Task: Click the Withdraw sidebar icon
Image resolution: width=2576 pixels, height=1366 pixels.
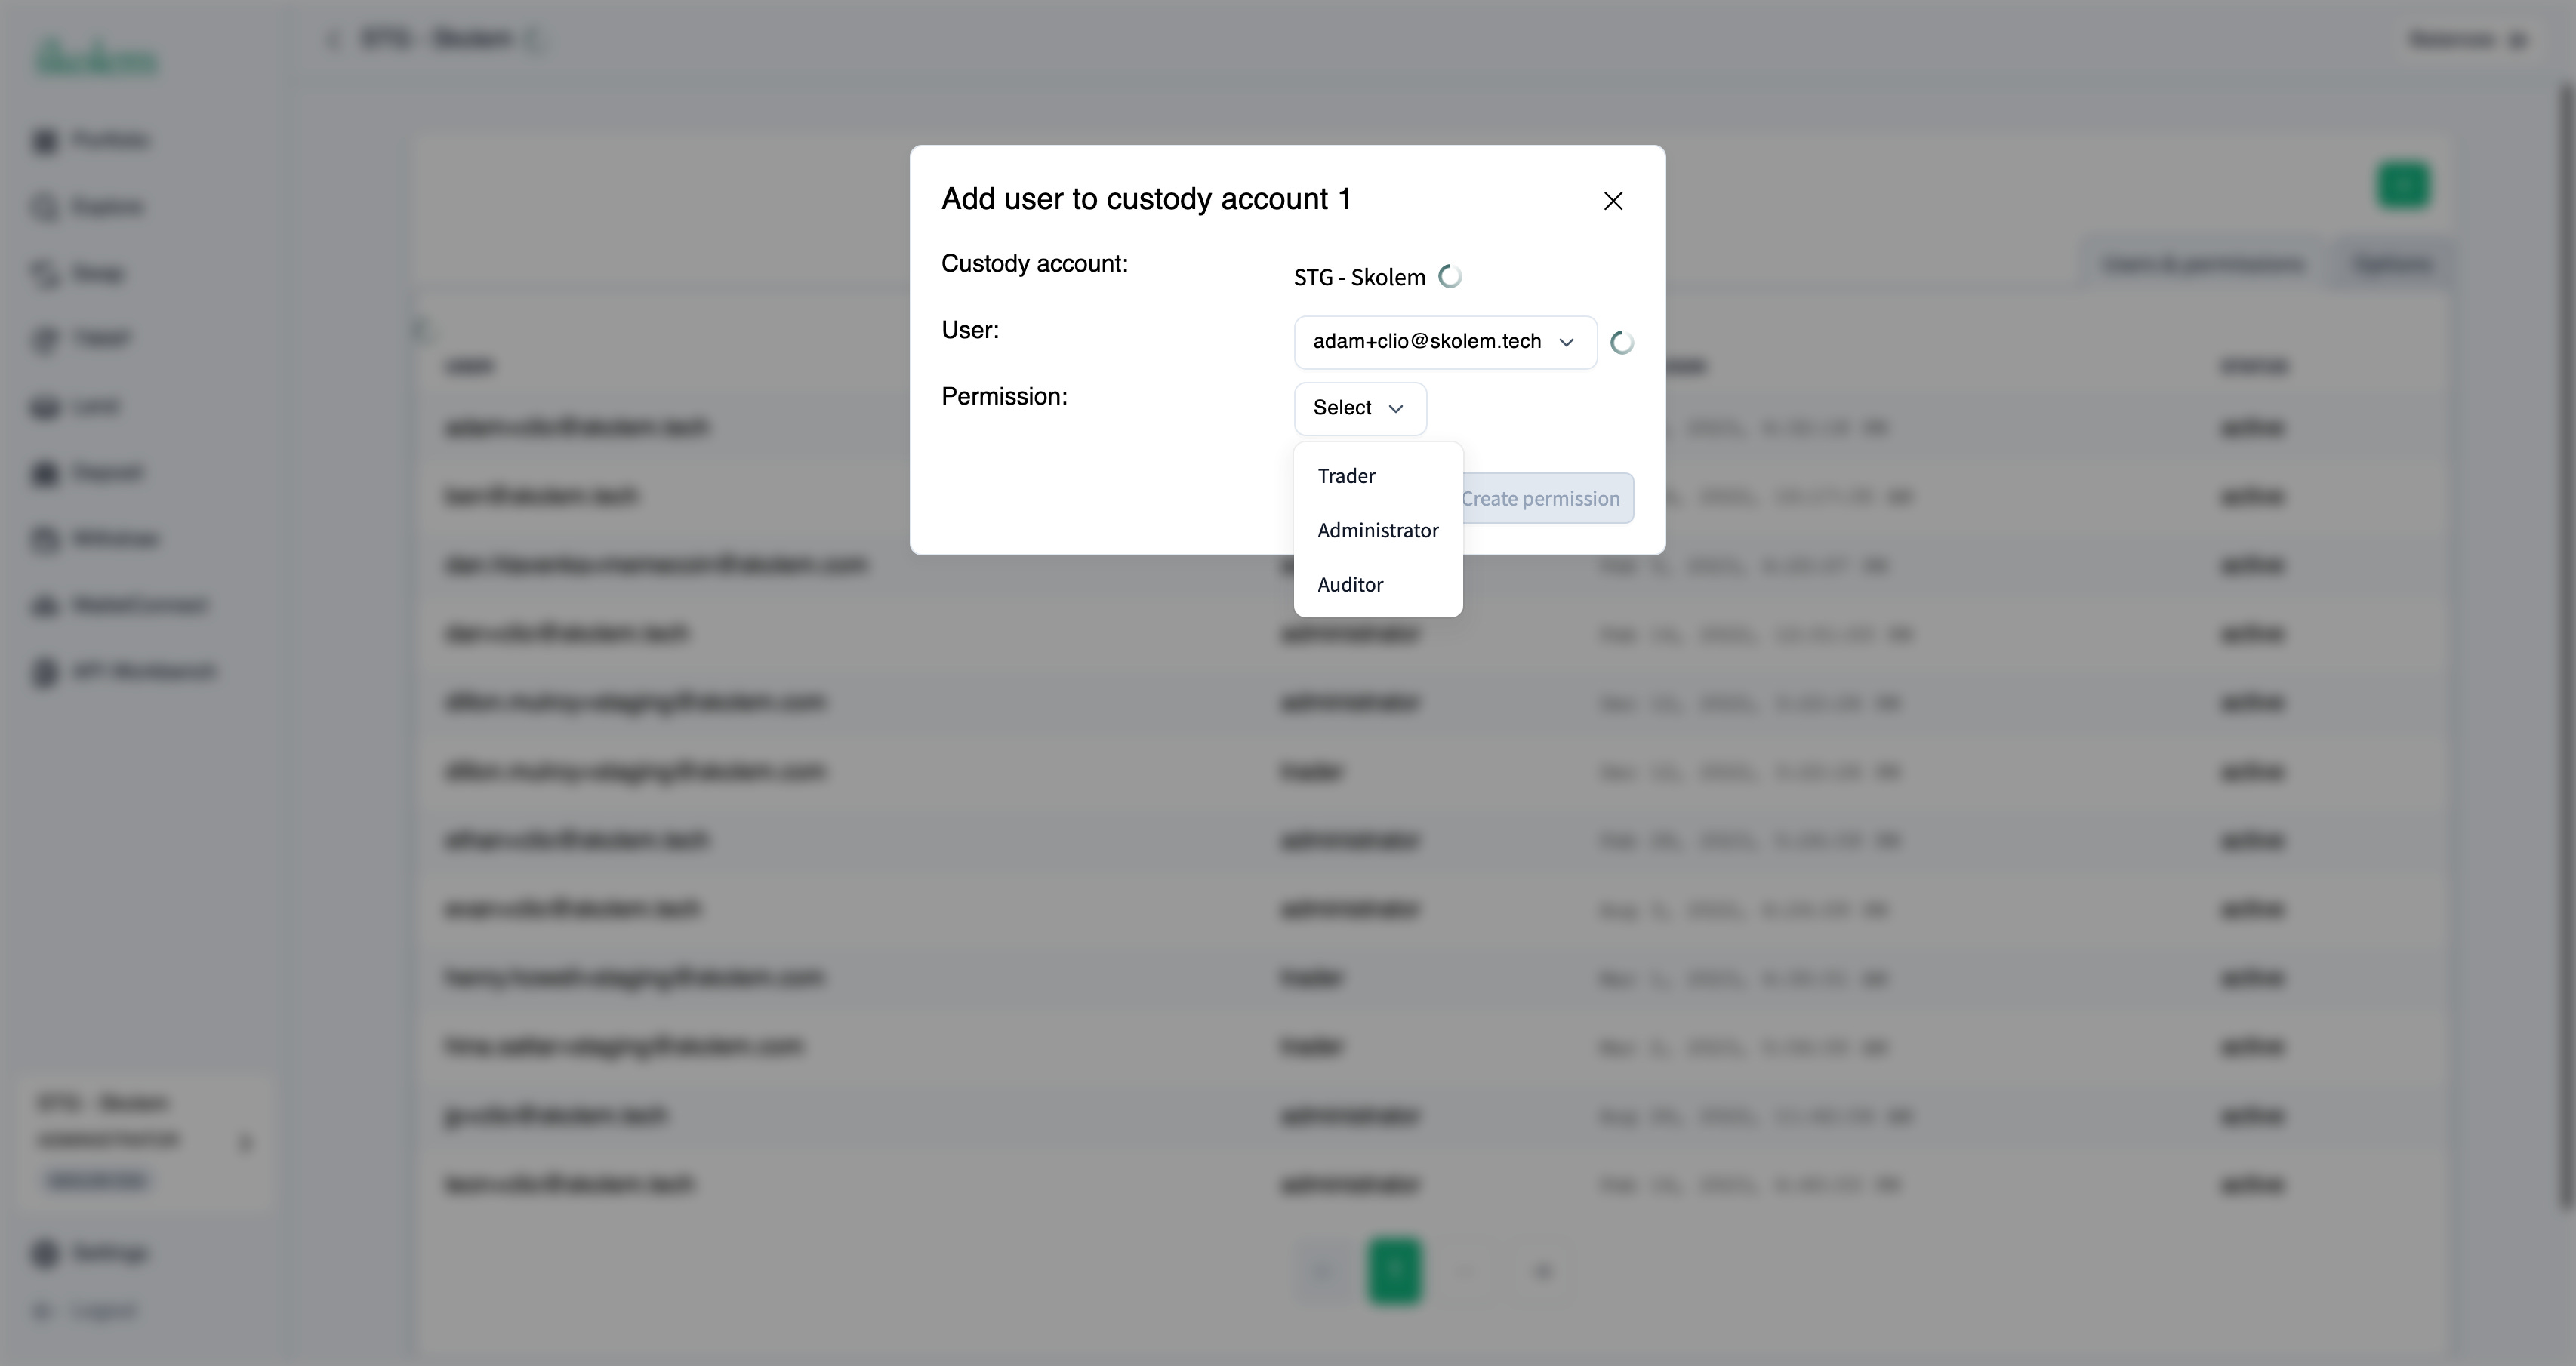Action: click(45, 540)
